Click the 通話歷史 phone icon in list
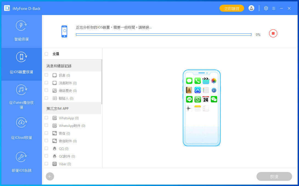The image size is (299, 186). (x=55, y=91)
